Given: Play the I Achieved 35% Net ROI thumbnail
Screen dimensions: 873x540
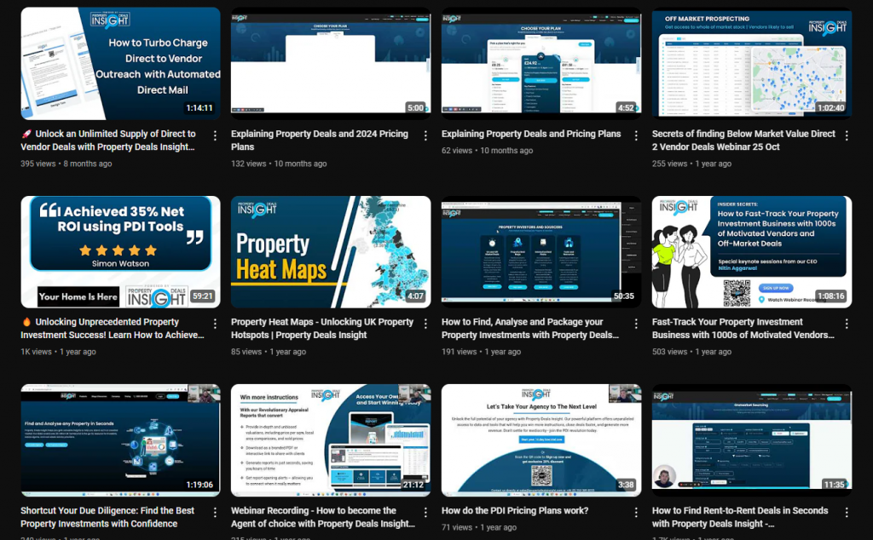Looking at the screenshot, I should (x=120, y=252).
